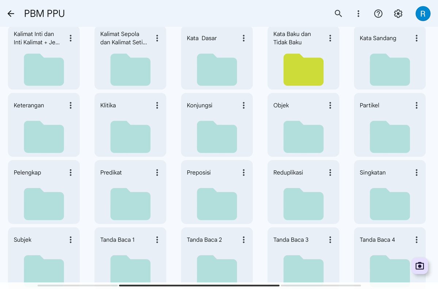
Task: Open the Predikat folder icon
Action: 130,204
